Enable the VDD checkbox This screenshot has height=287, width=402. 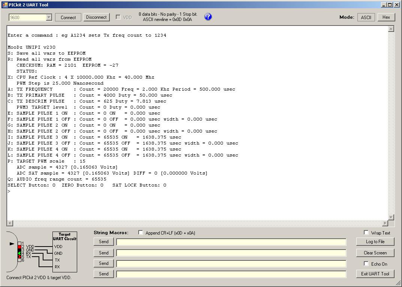(x=118, y=17)
